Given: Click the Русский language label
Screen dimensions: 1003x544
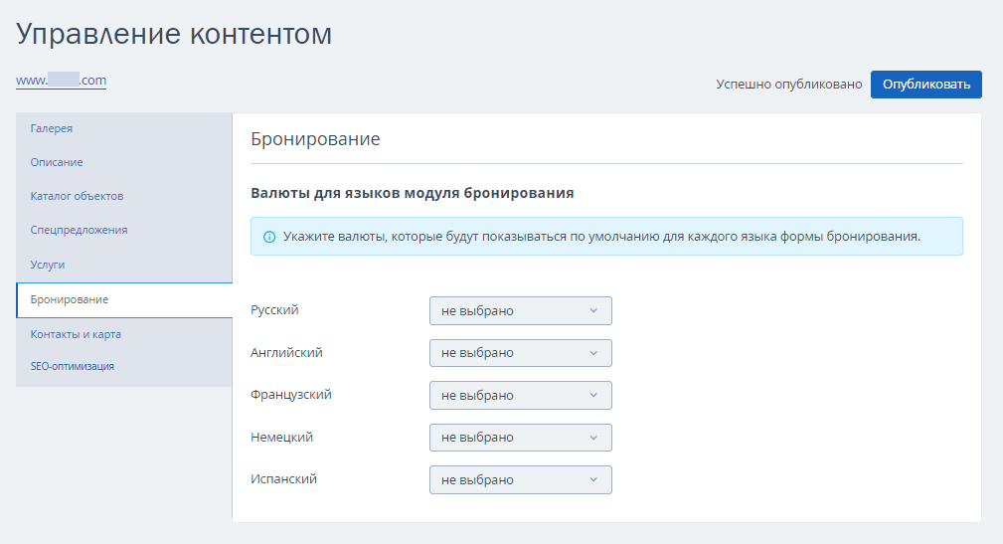Looking at the screenshot, I should click(274, 309).
